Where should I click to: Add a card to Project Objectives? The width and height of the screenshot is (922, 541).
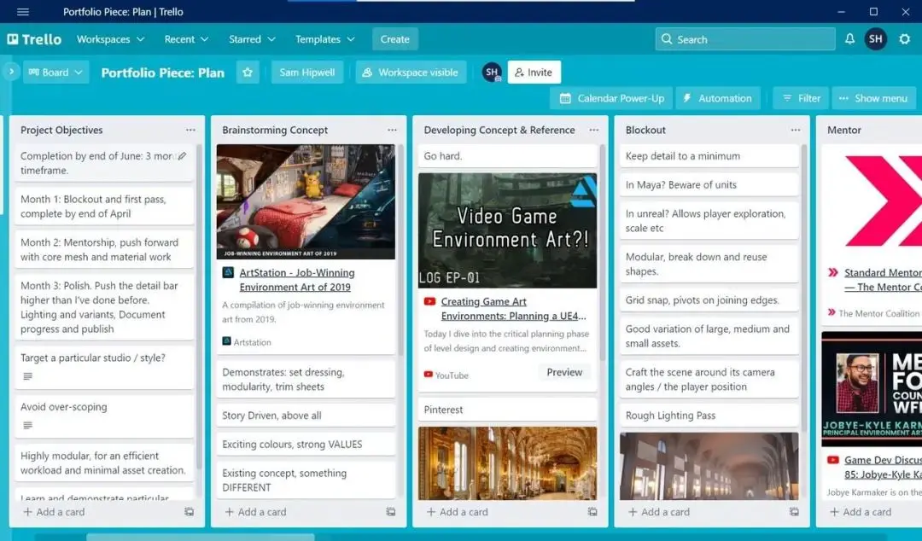coord(54,512)
